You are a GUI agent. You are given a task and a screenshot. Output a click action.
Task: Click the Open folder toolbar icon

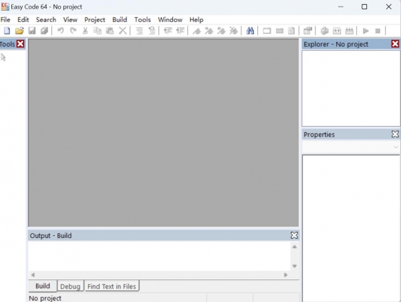(x=19, y=31)
